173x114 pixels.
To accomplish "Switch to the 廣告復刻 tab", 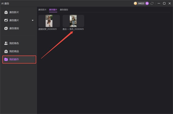I will (x=64, y=10).
